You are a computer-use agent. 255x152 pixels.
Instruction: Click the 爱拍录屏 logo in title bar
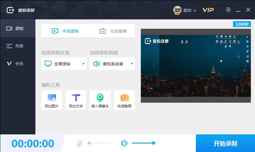coord(11,10)
